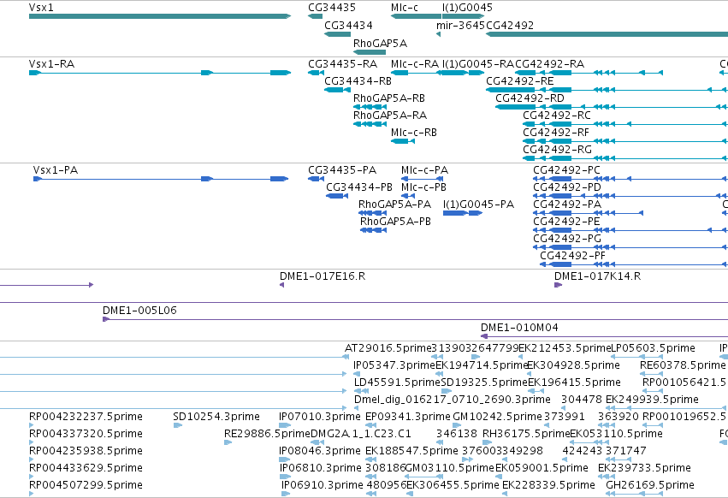
Task: Click the CG34434-RB transcript label
Action: [x=358, y=81]
